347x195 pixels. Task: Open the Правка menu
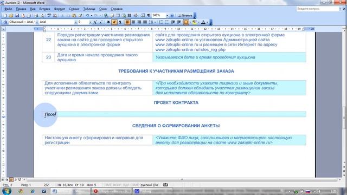pos(21,9)
